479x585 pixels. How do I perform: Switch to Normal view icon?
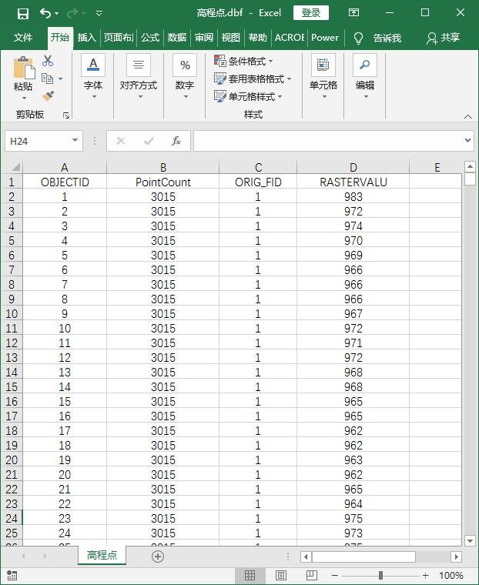[x=250, y=575]
